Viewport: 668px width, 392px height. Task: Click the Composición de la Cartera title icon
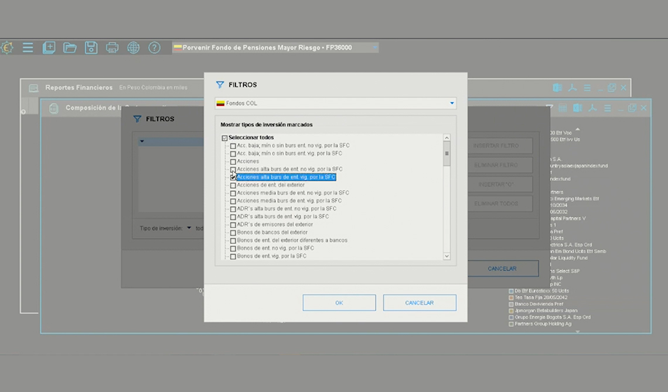pyautogui.click(x=54, y=108)
